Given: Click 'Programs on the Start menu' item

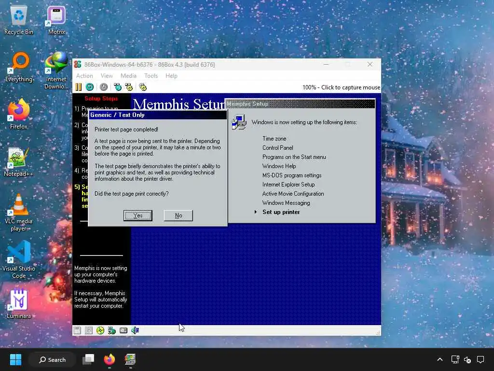Looking at the screenshot, I should click(294, 157).
